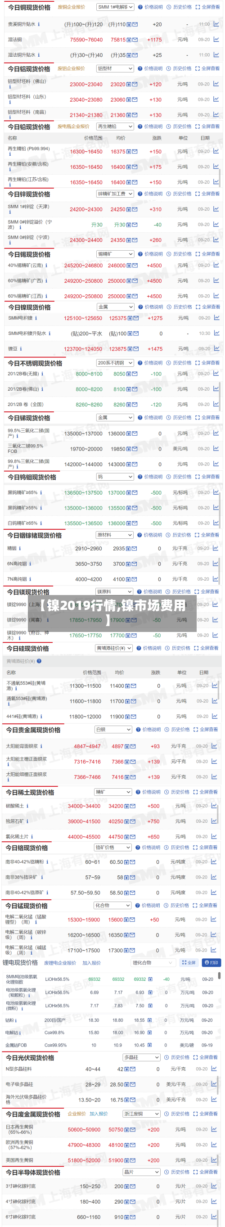Image resolution: width=225 pixels, height=1227 pixels.
Task: Open the trend chart icon for 铝型材坯料（佛山）row
Action: click(216, 84)
